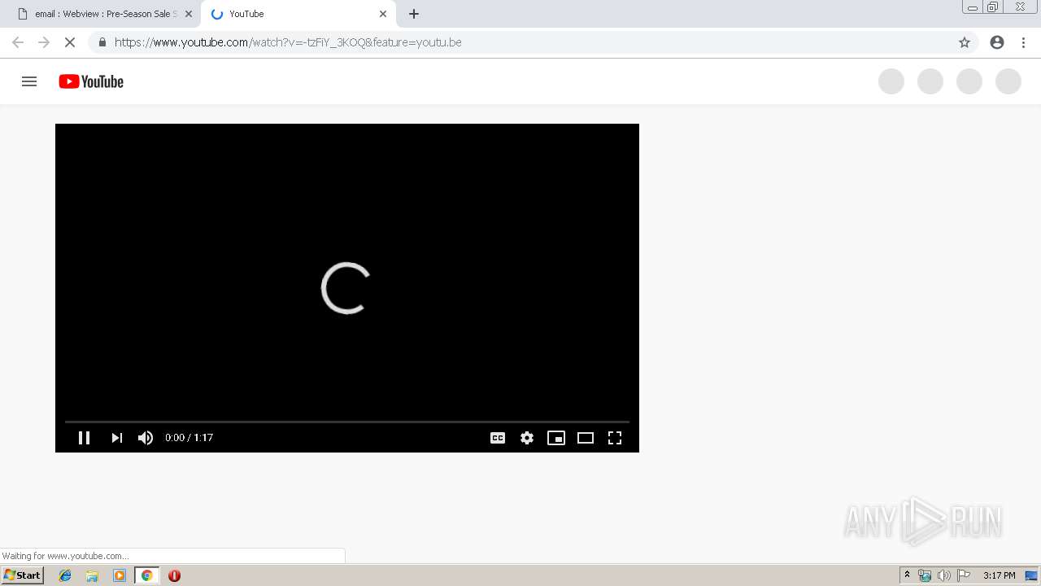Screen dimensions: 1041x586
Task: Pause the video playback
Action: 84,438
